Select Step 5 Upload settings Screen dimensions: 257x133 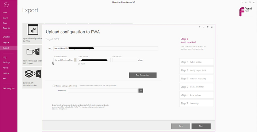[196, 87]
